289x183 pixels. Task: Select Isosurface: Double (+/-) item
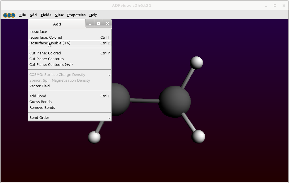(x=50, y=43)
